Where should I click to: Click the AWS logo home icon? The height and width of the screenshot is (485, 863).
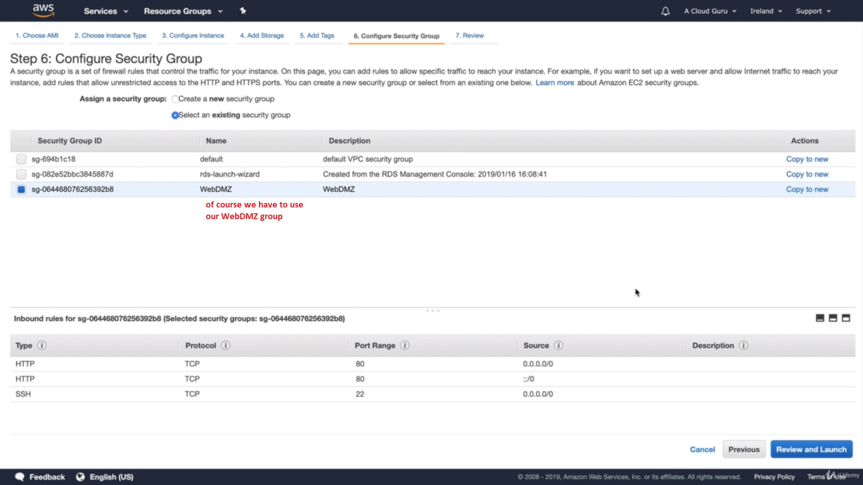pos(43,10)
